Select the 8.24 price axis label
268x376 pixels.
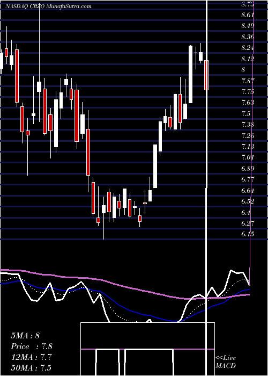248,48
